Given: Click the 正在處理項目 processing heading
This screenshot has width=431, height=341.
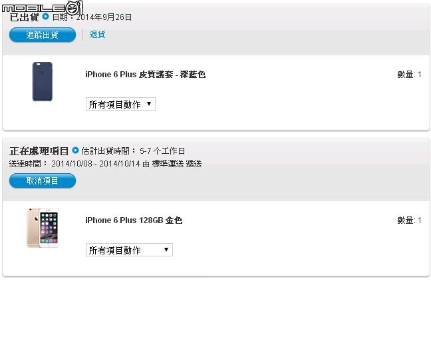Looking at the screenshot, I should 39,151.
